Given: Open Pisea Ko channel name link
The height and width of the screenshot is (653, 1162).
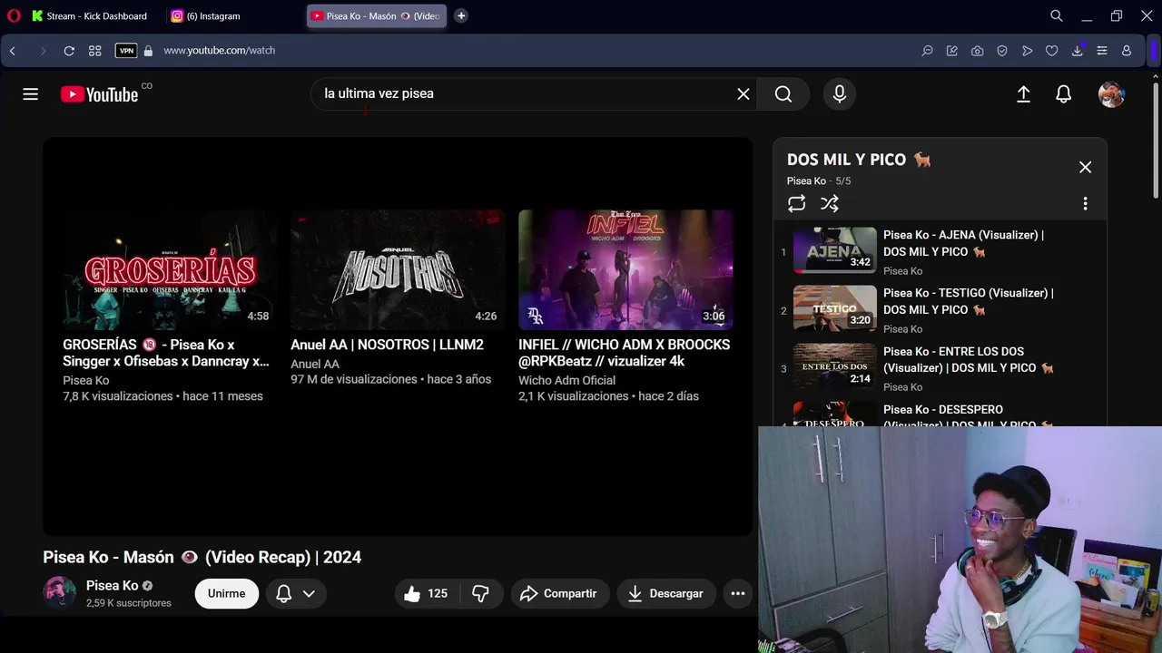Looking at the screenshot, I should click(112, 586).
